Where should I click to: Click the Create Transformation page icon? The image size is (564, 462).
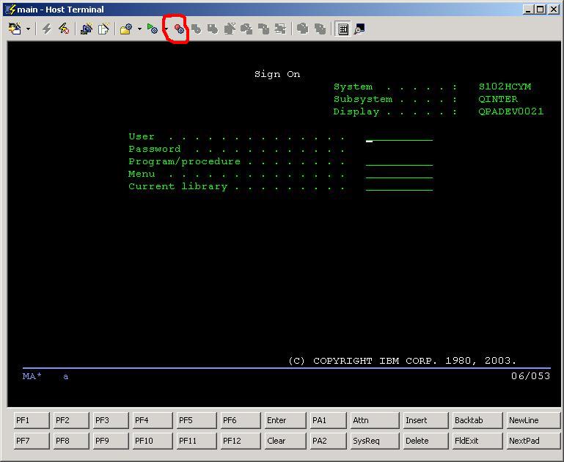tap(103, 29)
